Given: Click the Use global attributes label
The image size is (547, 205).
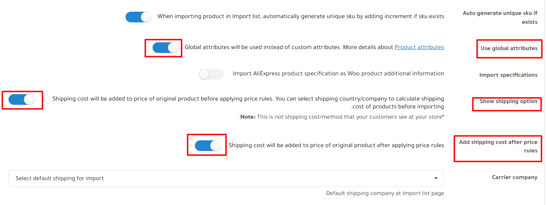Looking at the screenshot, I should coord(509,48).
